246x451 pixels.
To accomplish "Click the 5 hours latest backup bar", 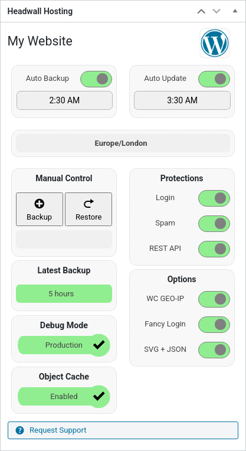I will [x=64, y=293].
